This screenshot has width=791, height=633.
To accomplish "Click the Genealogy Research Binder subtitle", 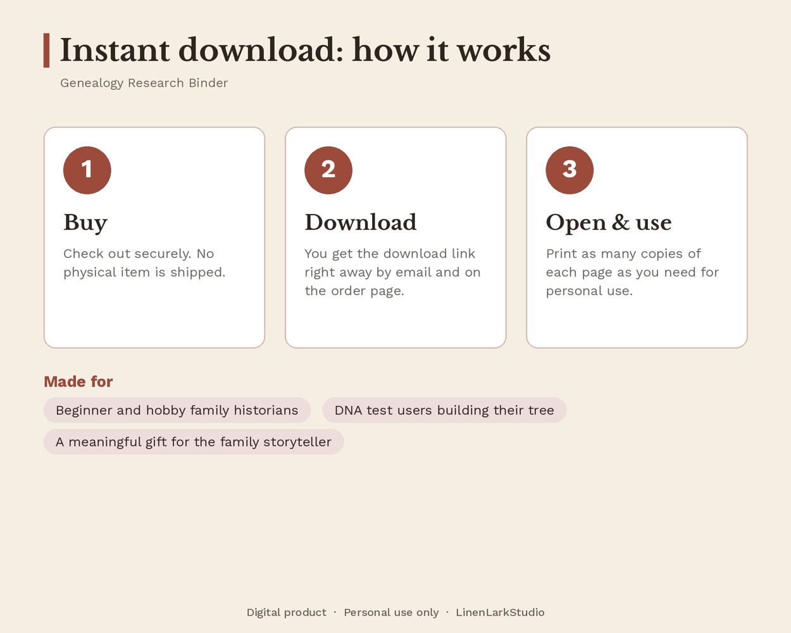I will coord(144,83).
